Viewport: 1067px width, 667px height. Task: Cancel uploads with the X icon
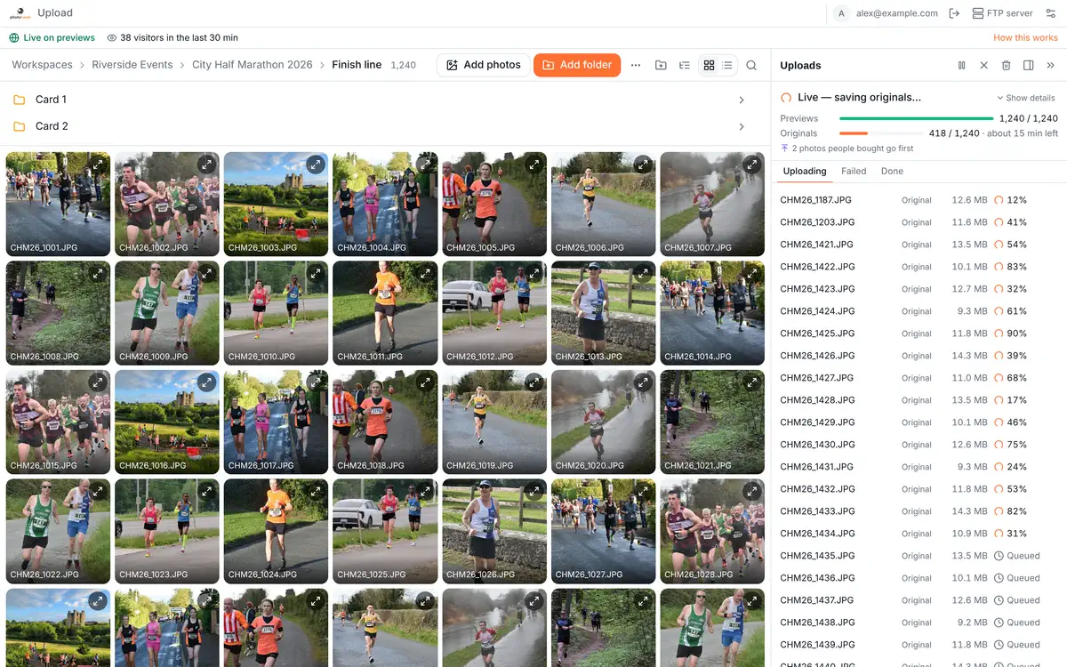point(984,65)
